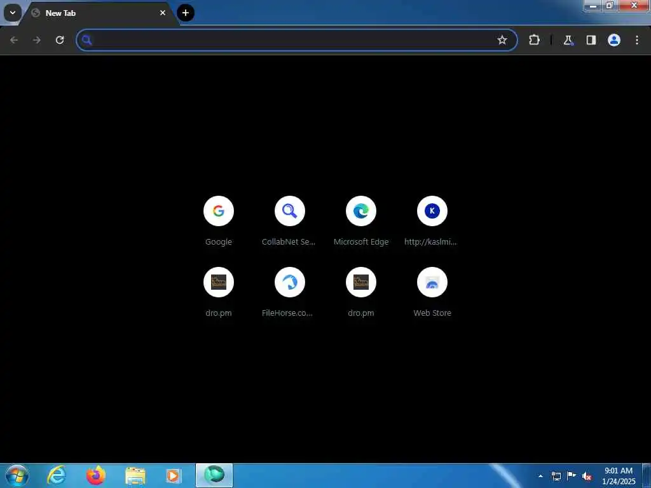Minimize the browser window
The image size is (651, 488).
tap(593, 6)
